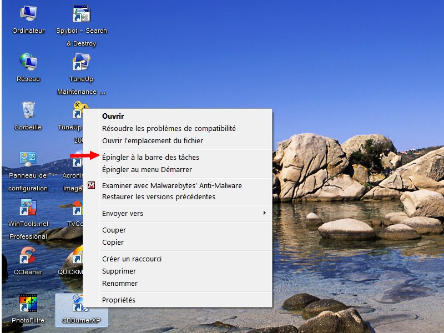Open Propriétés from the context menu
444x333 pixels.
(x=119, y=300)
